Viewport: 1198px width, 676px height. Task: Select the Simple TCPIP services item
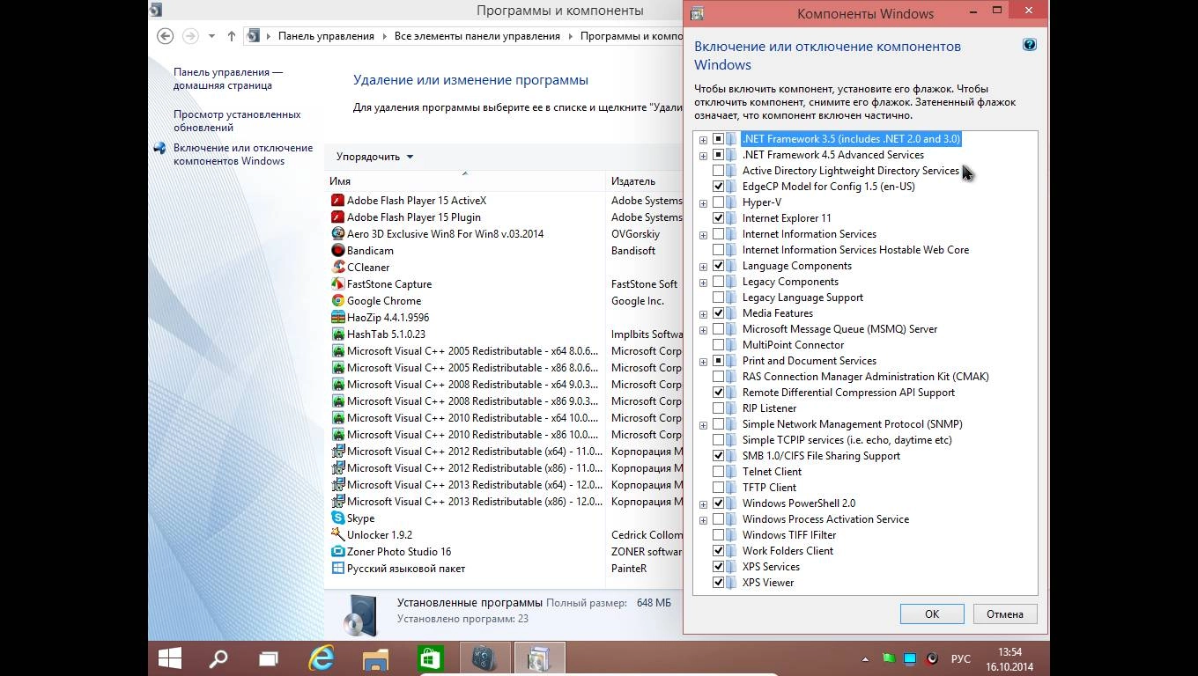point(847,440)
